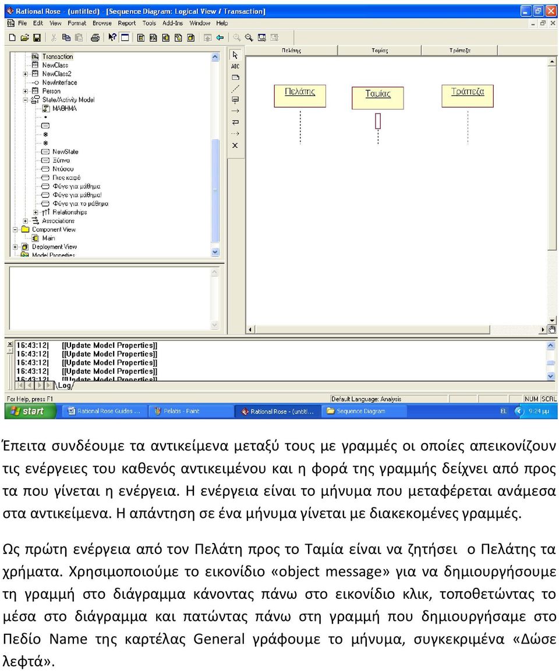The height and width of the screenshot is (671, 559).
Task: Switch to Rational Rose Guides taskbar button
Action: click(104, 411)
